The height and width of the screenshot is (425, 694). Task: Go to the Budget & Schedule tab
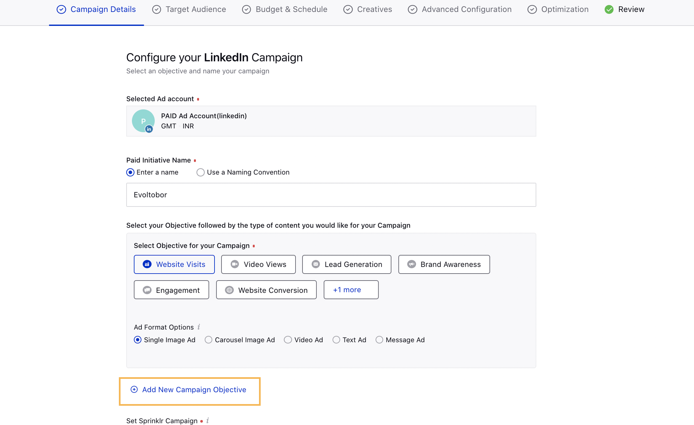[x=285, y=9]
